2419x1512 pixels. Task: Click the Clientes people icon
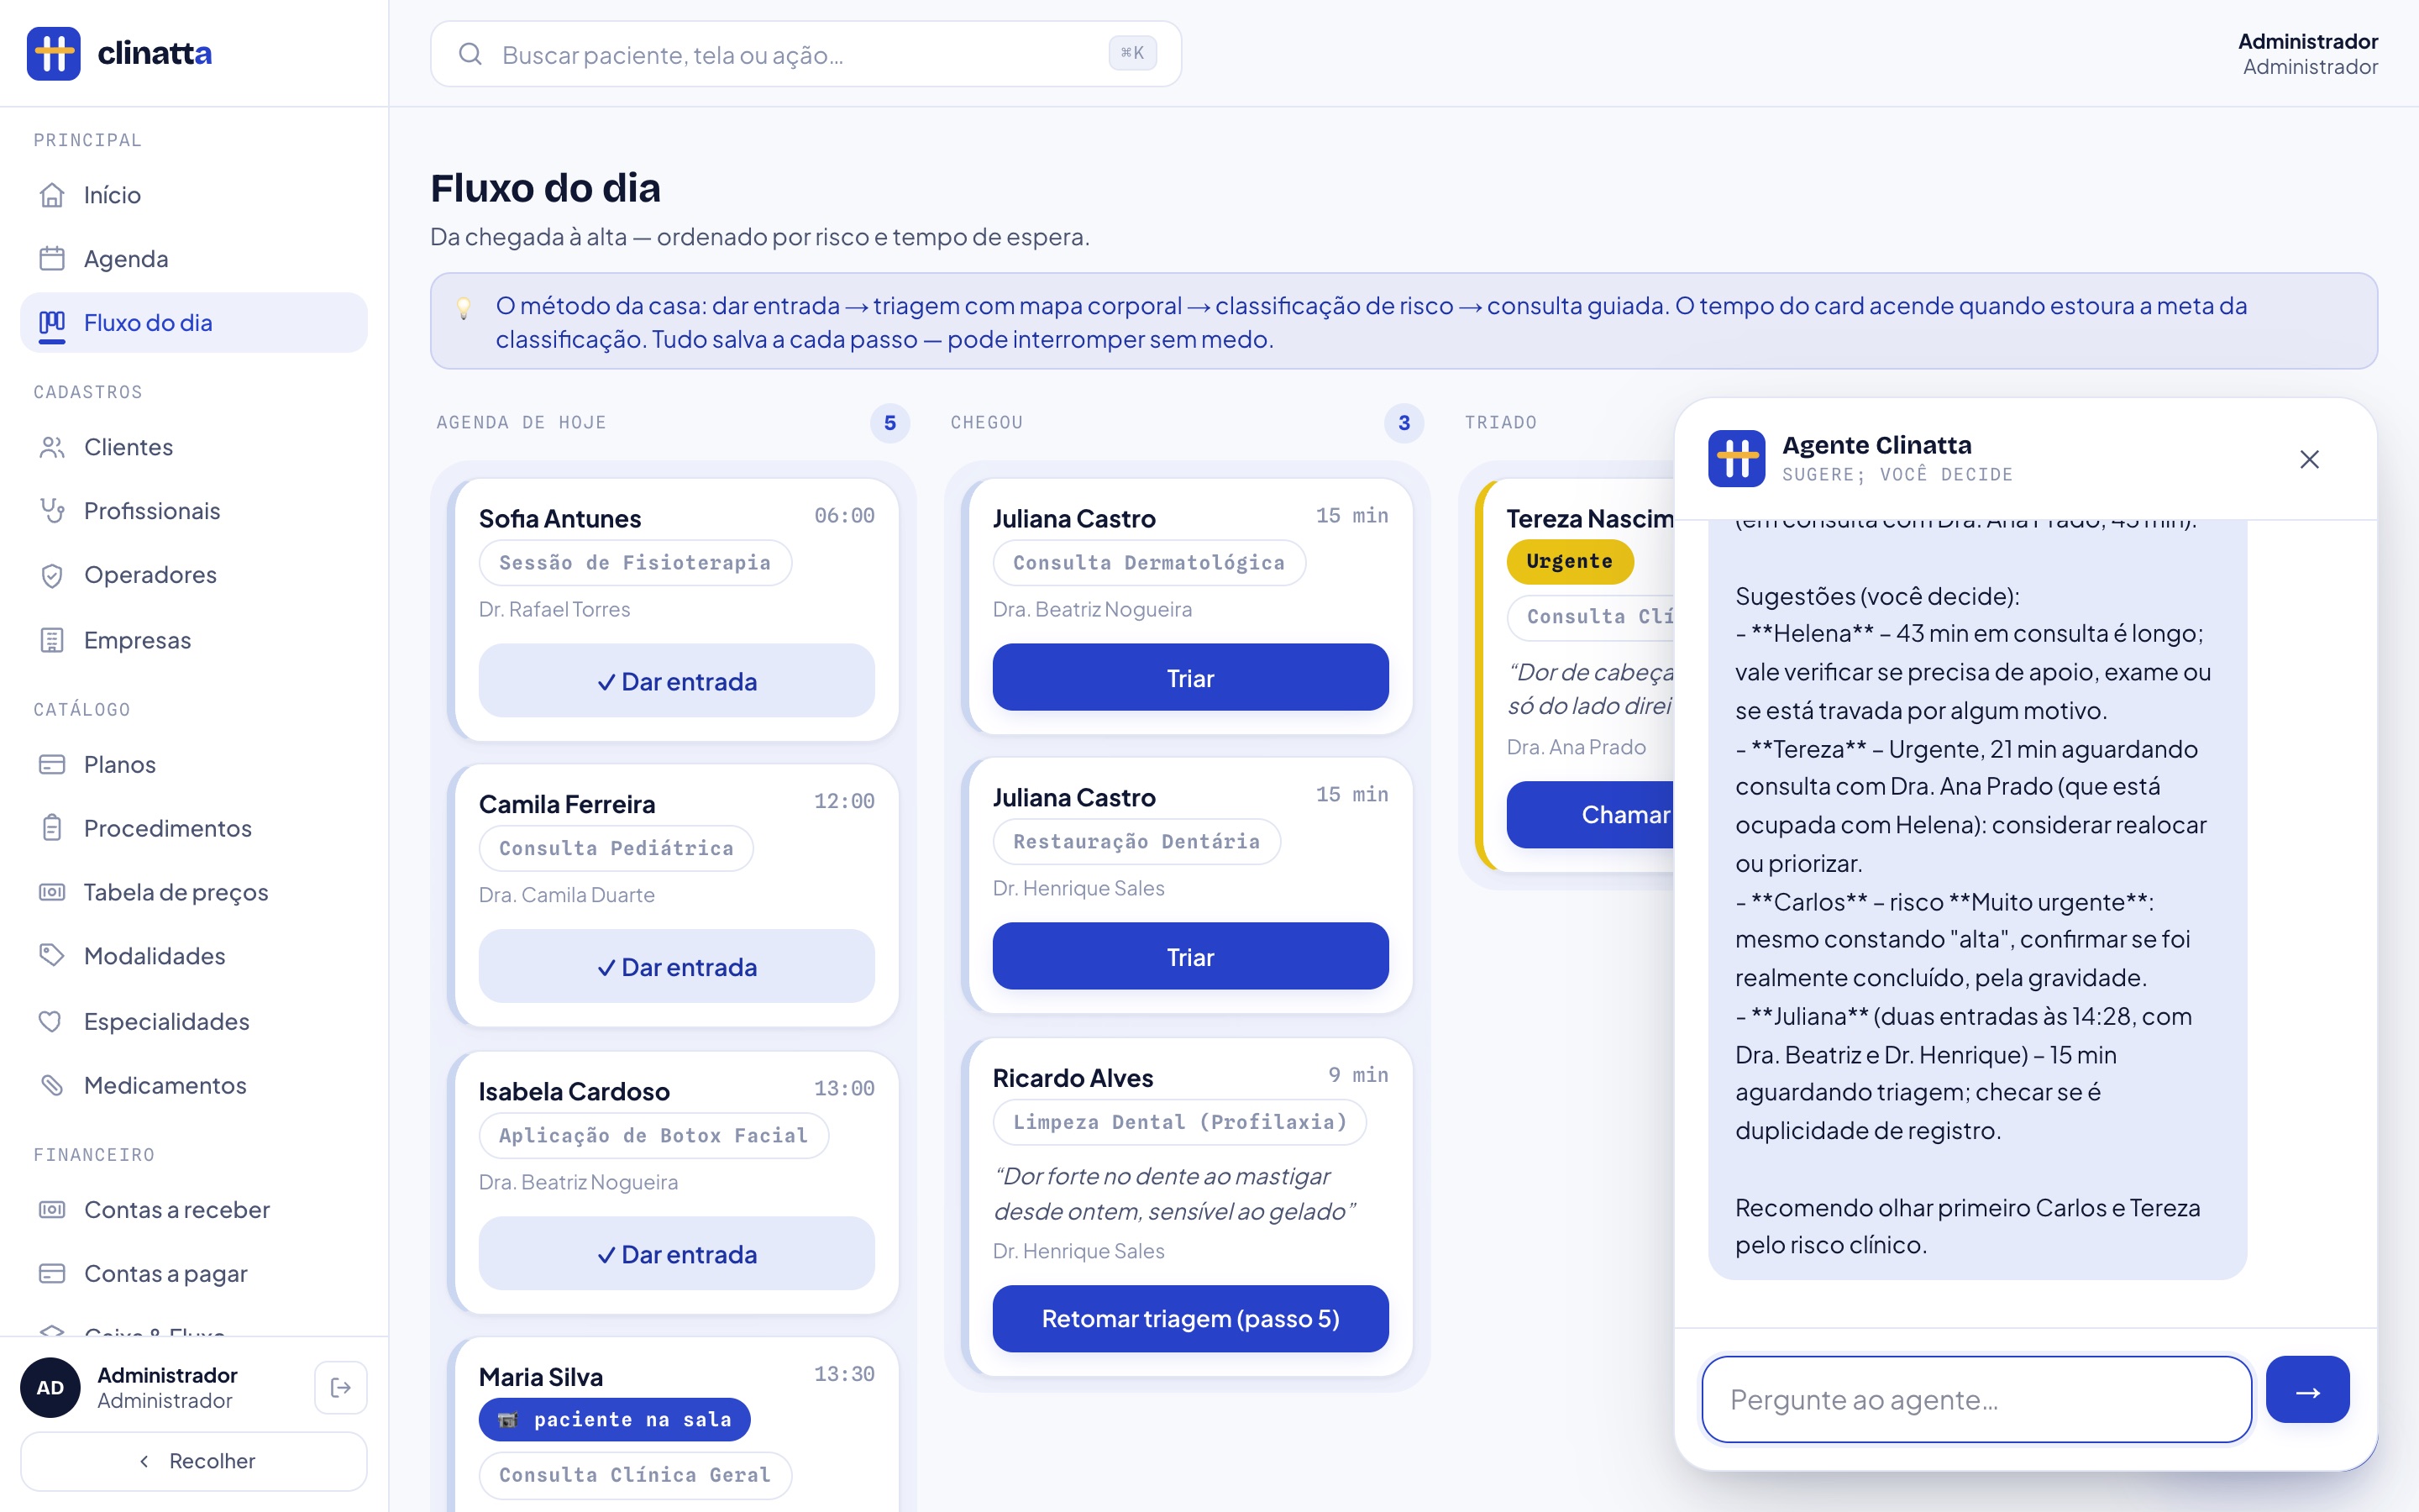tap(52, 447)
